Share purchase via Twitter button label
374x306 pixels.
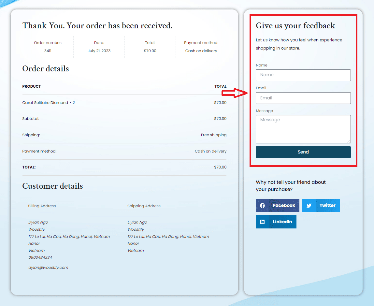tap(327, 206)
